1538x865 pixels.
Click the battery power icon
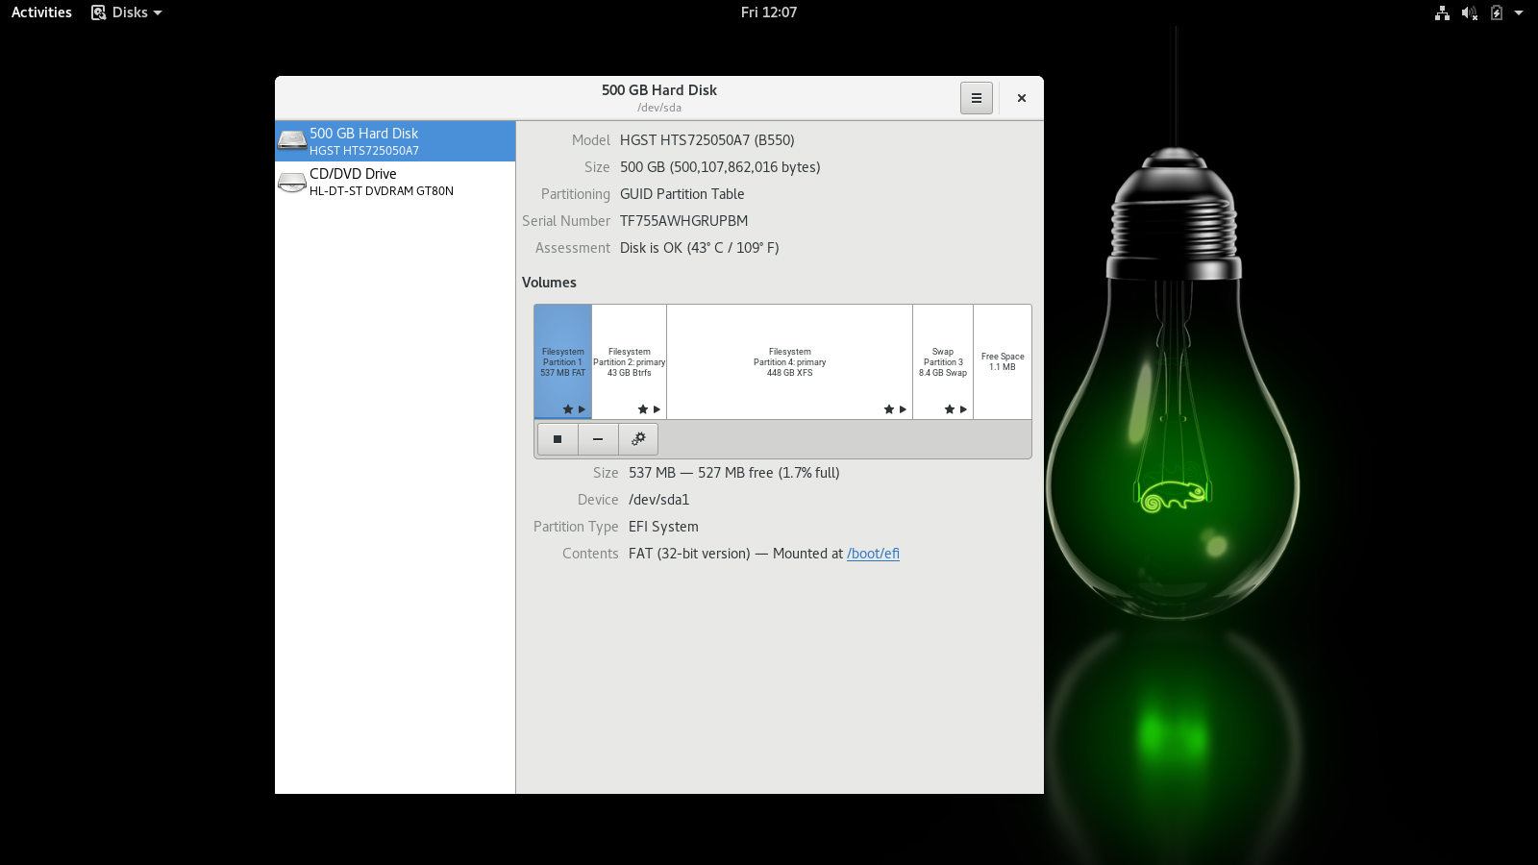coord(1496,12)
